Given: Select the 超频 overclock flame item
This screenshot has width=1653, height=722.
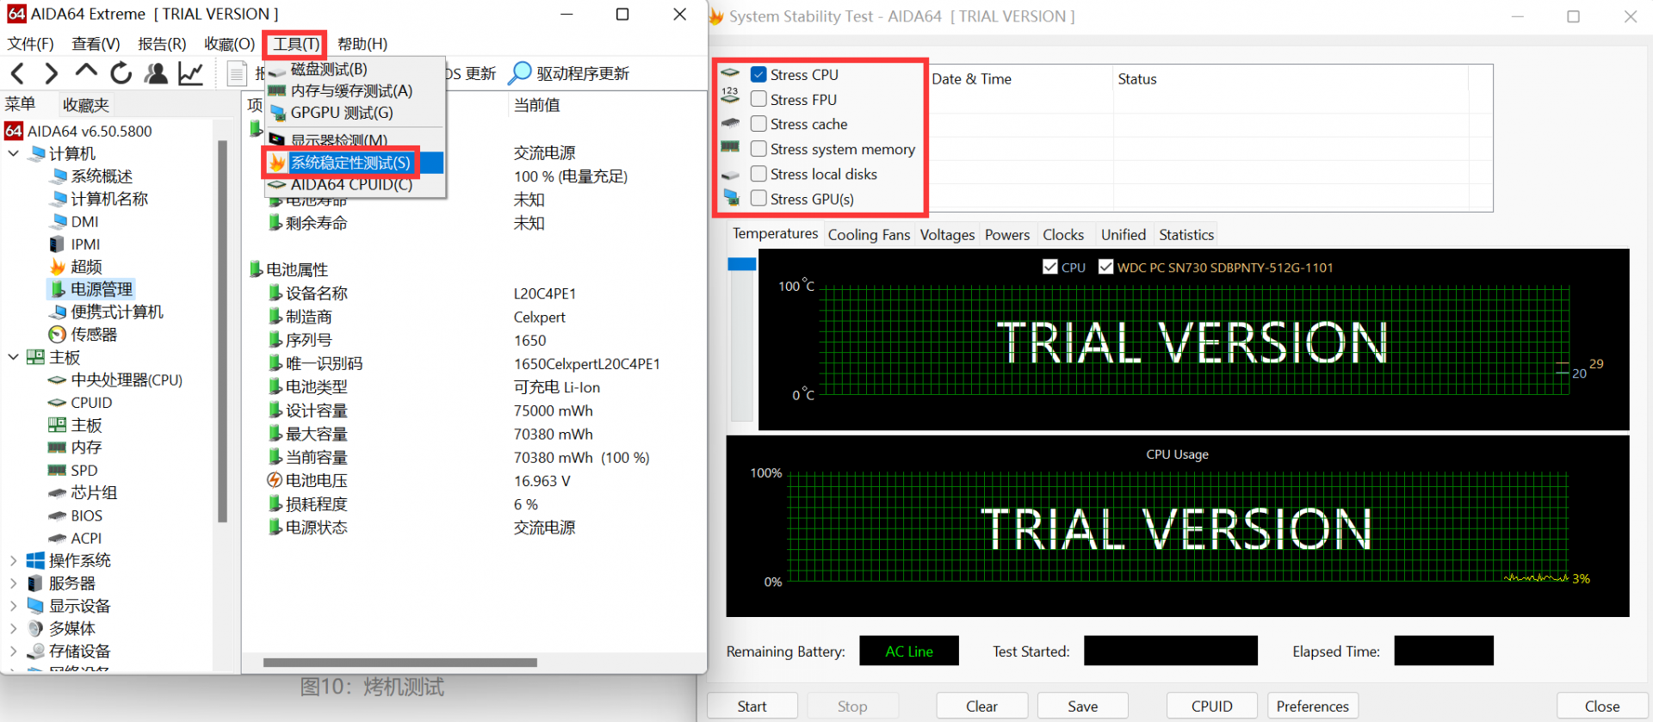Looking at the screenshot, I should click(x=86, y=267).
